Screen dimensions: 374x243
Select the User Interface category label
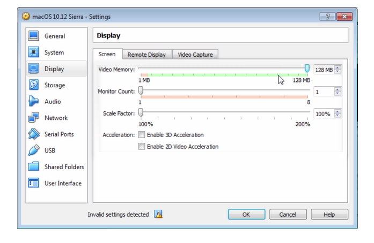point(63,183)
